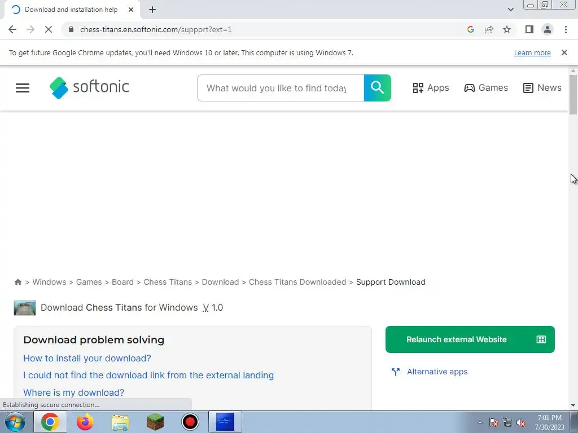Open the Chess Titans breadcrumb link

pyautogui.click(x=168, y=282)
